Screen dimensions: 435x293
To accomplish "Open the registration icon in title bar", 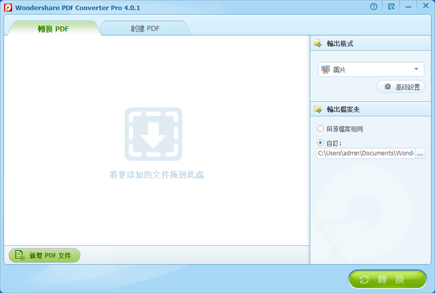I will pyautogui.click(x=391, y=7).
